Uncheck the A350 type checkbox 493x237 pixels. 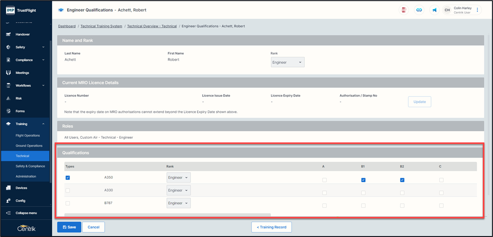point(68,178)
